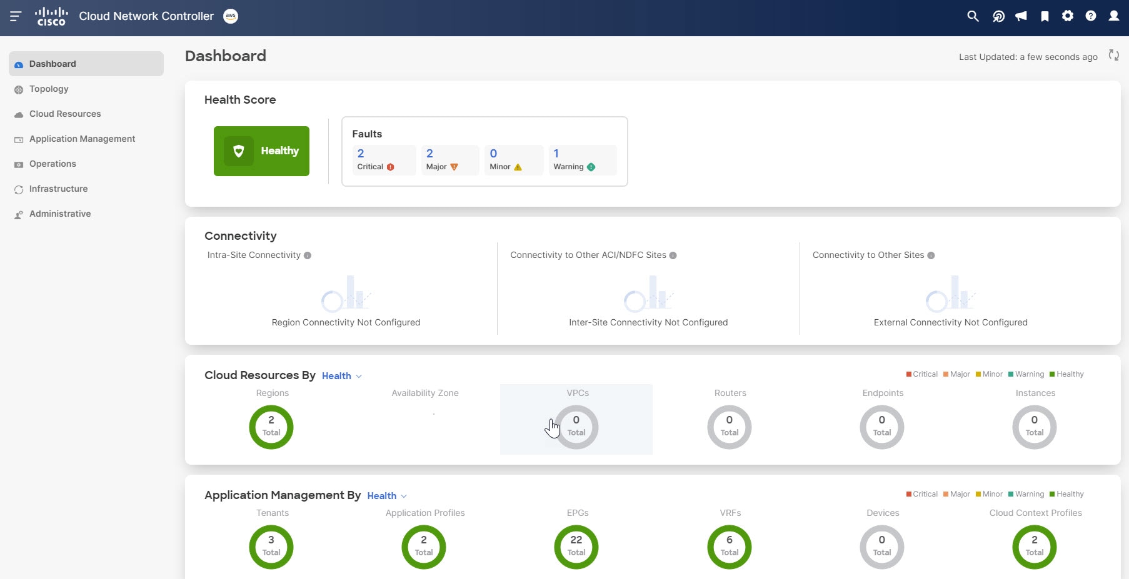
Task: Expand the Intra-Site Connectivity info tooltip
Action: (x=308, y=255)
